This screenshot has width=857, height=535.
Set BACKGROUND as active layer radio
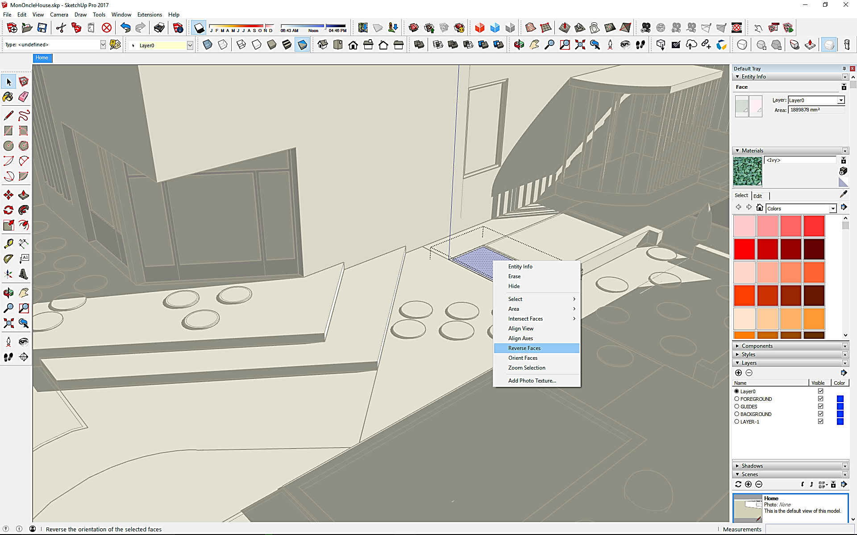[737, 414]
